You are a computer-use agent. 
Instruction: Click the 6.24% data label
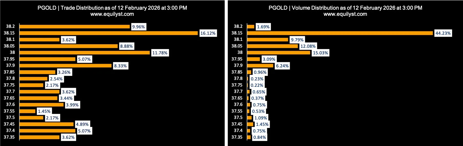[282, 66]
